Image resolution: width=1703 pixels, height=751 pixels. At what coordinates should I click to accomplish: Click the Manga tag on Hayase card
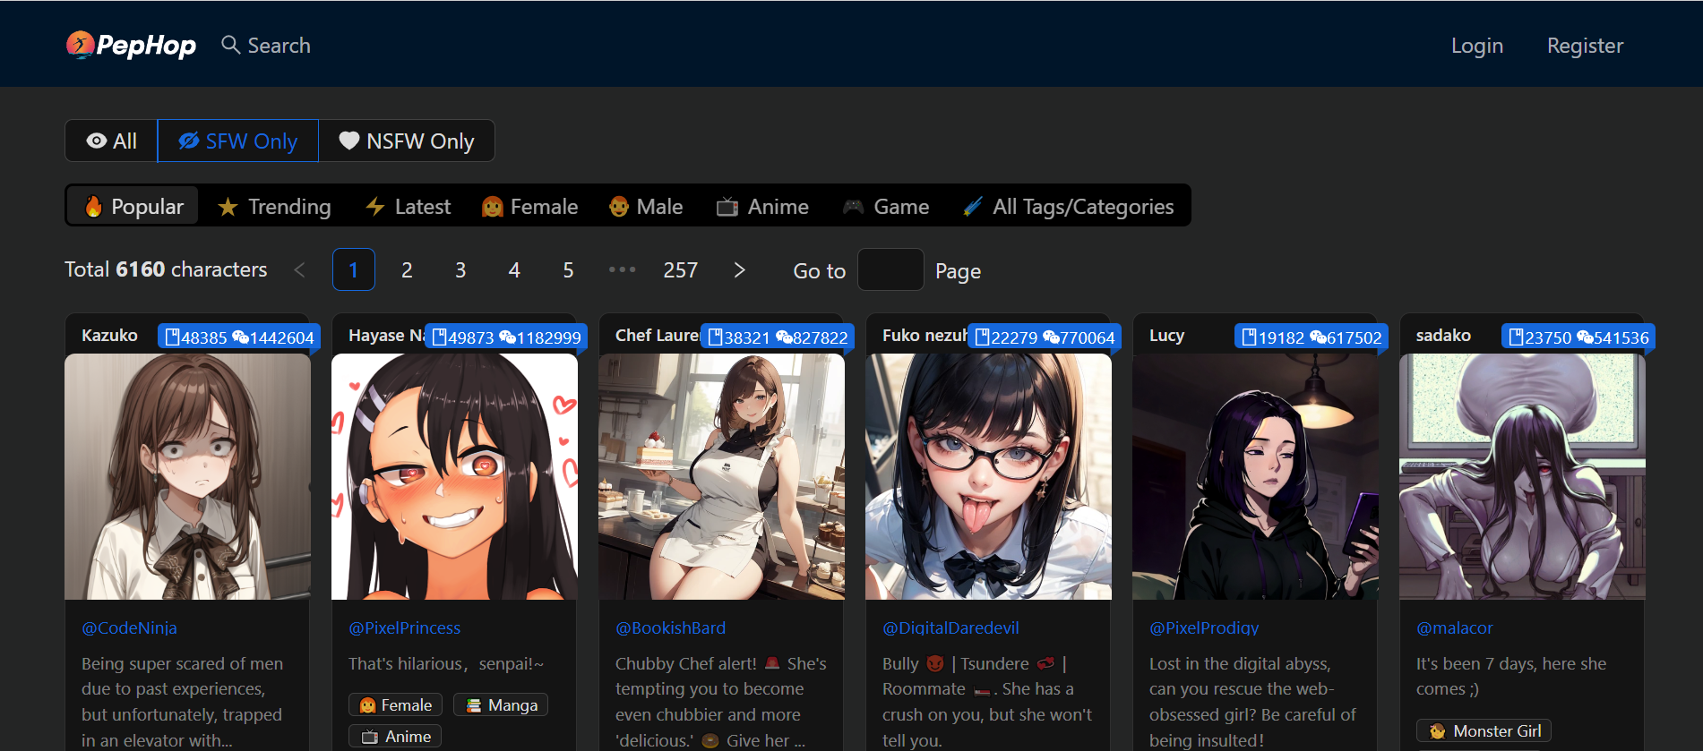pos(501,704)
